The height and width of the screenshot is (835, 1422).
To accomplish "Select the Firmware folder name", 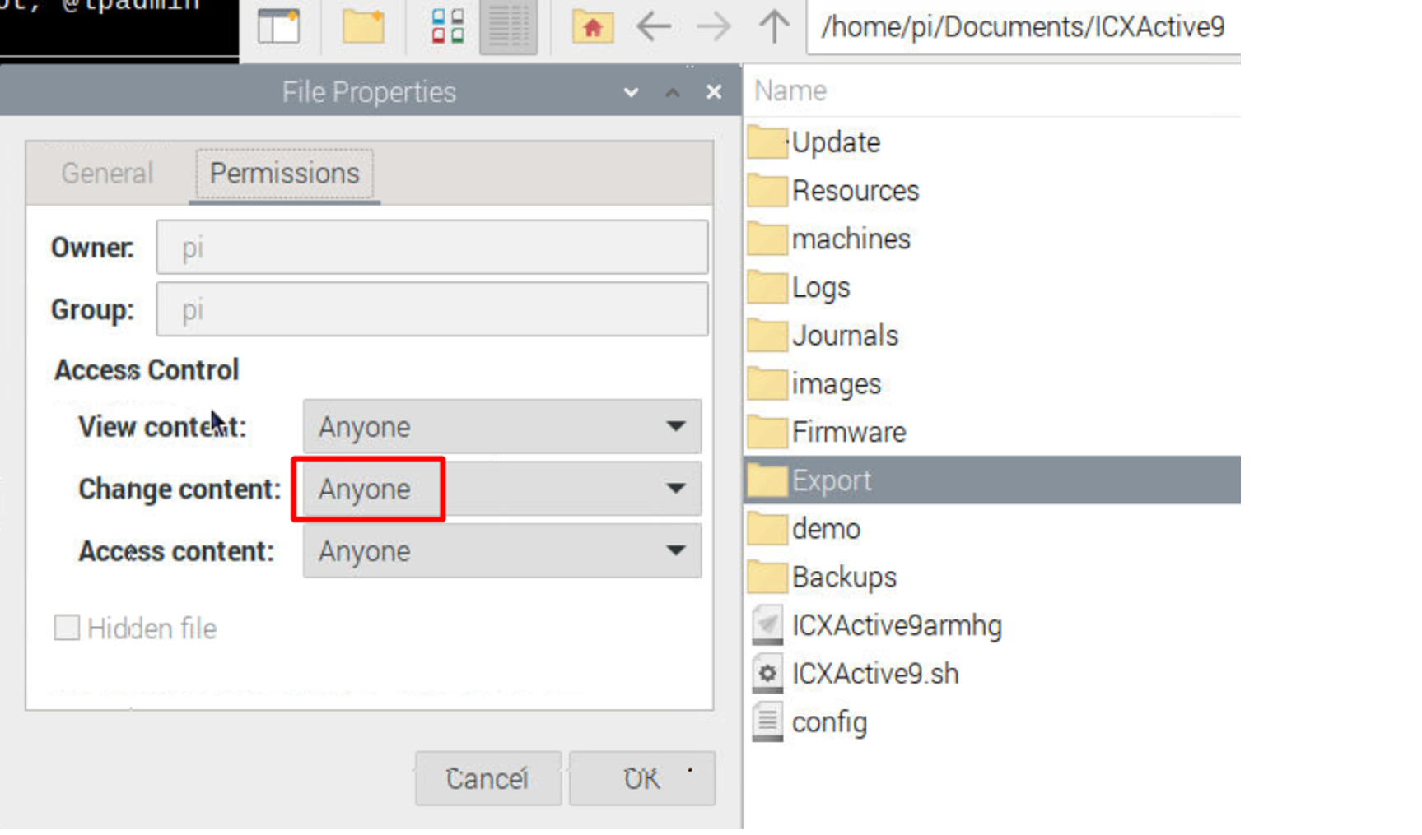I will point(849,433).
